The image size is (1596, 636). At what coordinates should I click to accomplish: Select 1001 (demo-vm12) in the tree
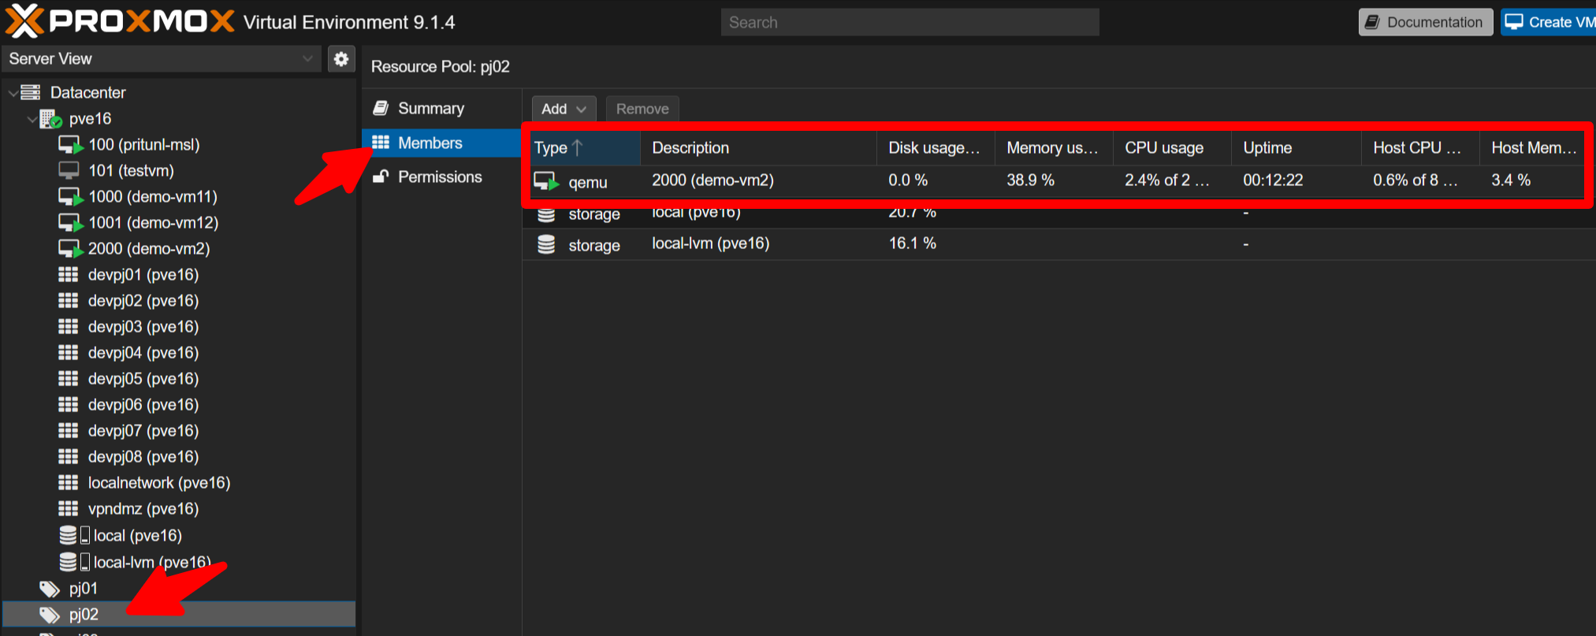(x=153, y=223)
